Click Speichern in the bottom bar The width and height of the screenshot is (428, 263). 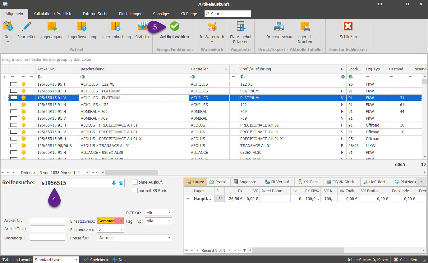tap(96, 260)
